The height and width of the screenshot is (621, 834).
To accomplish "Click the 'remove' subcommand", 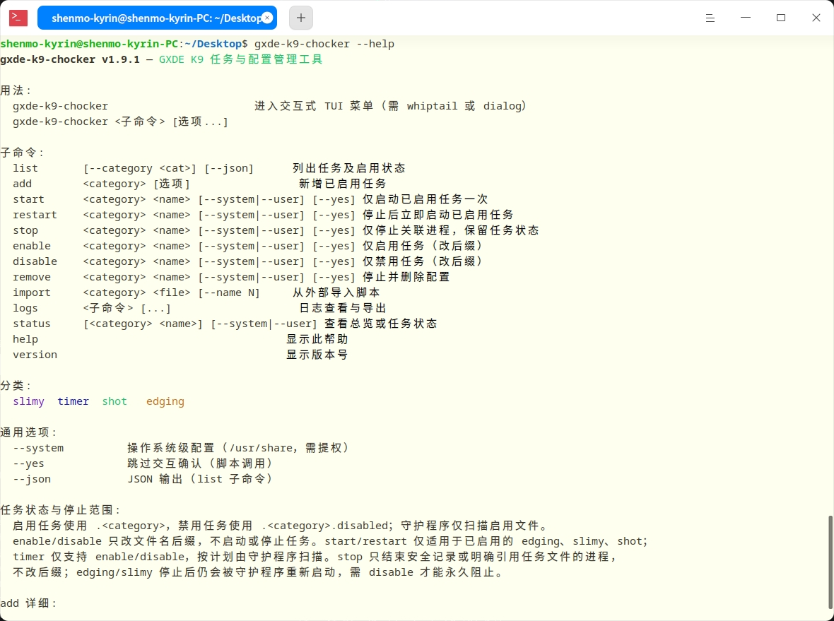I will [32, 277].
